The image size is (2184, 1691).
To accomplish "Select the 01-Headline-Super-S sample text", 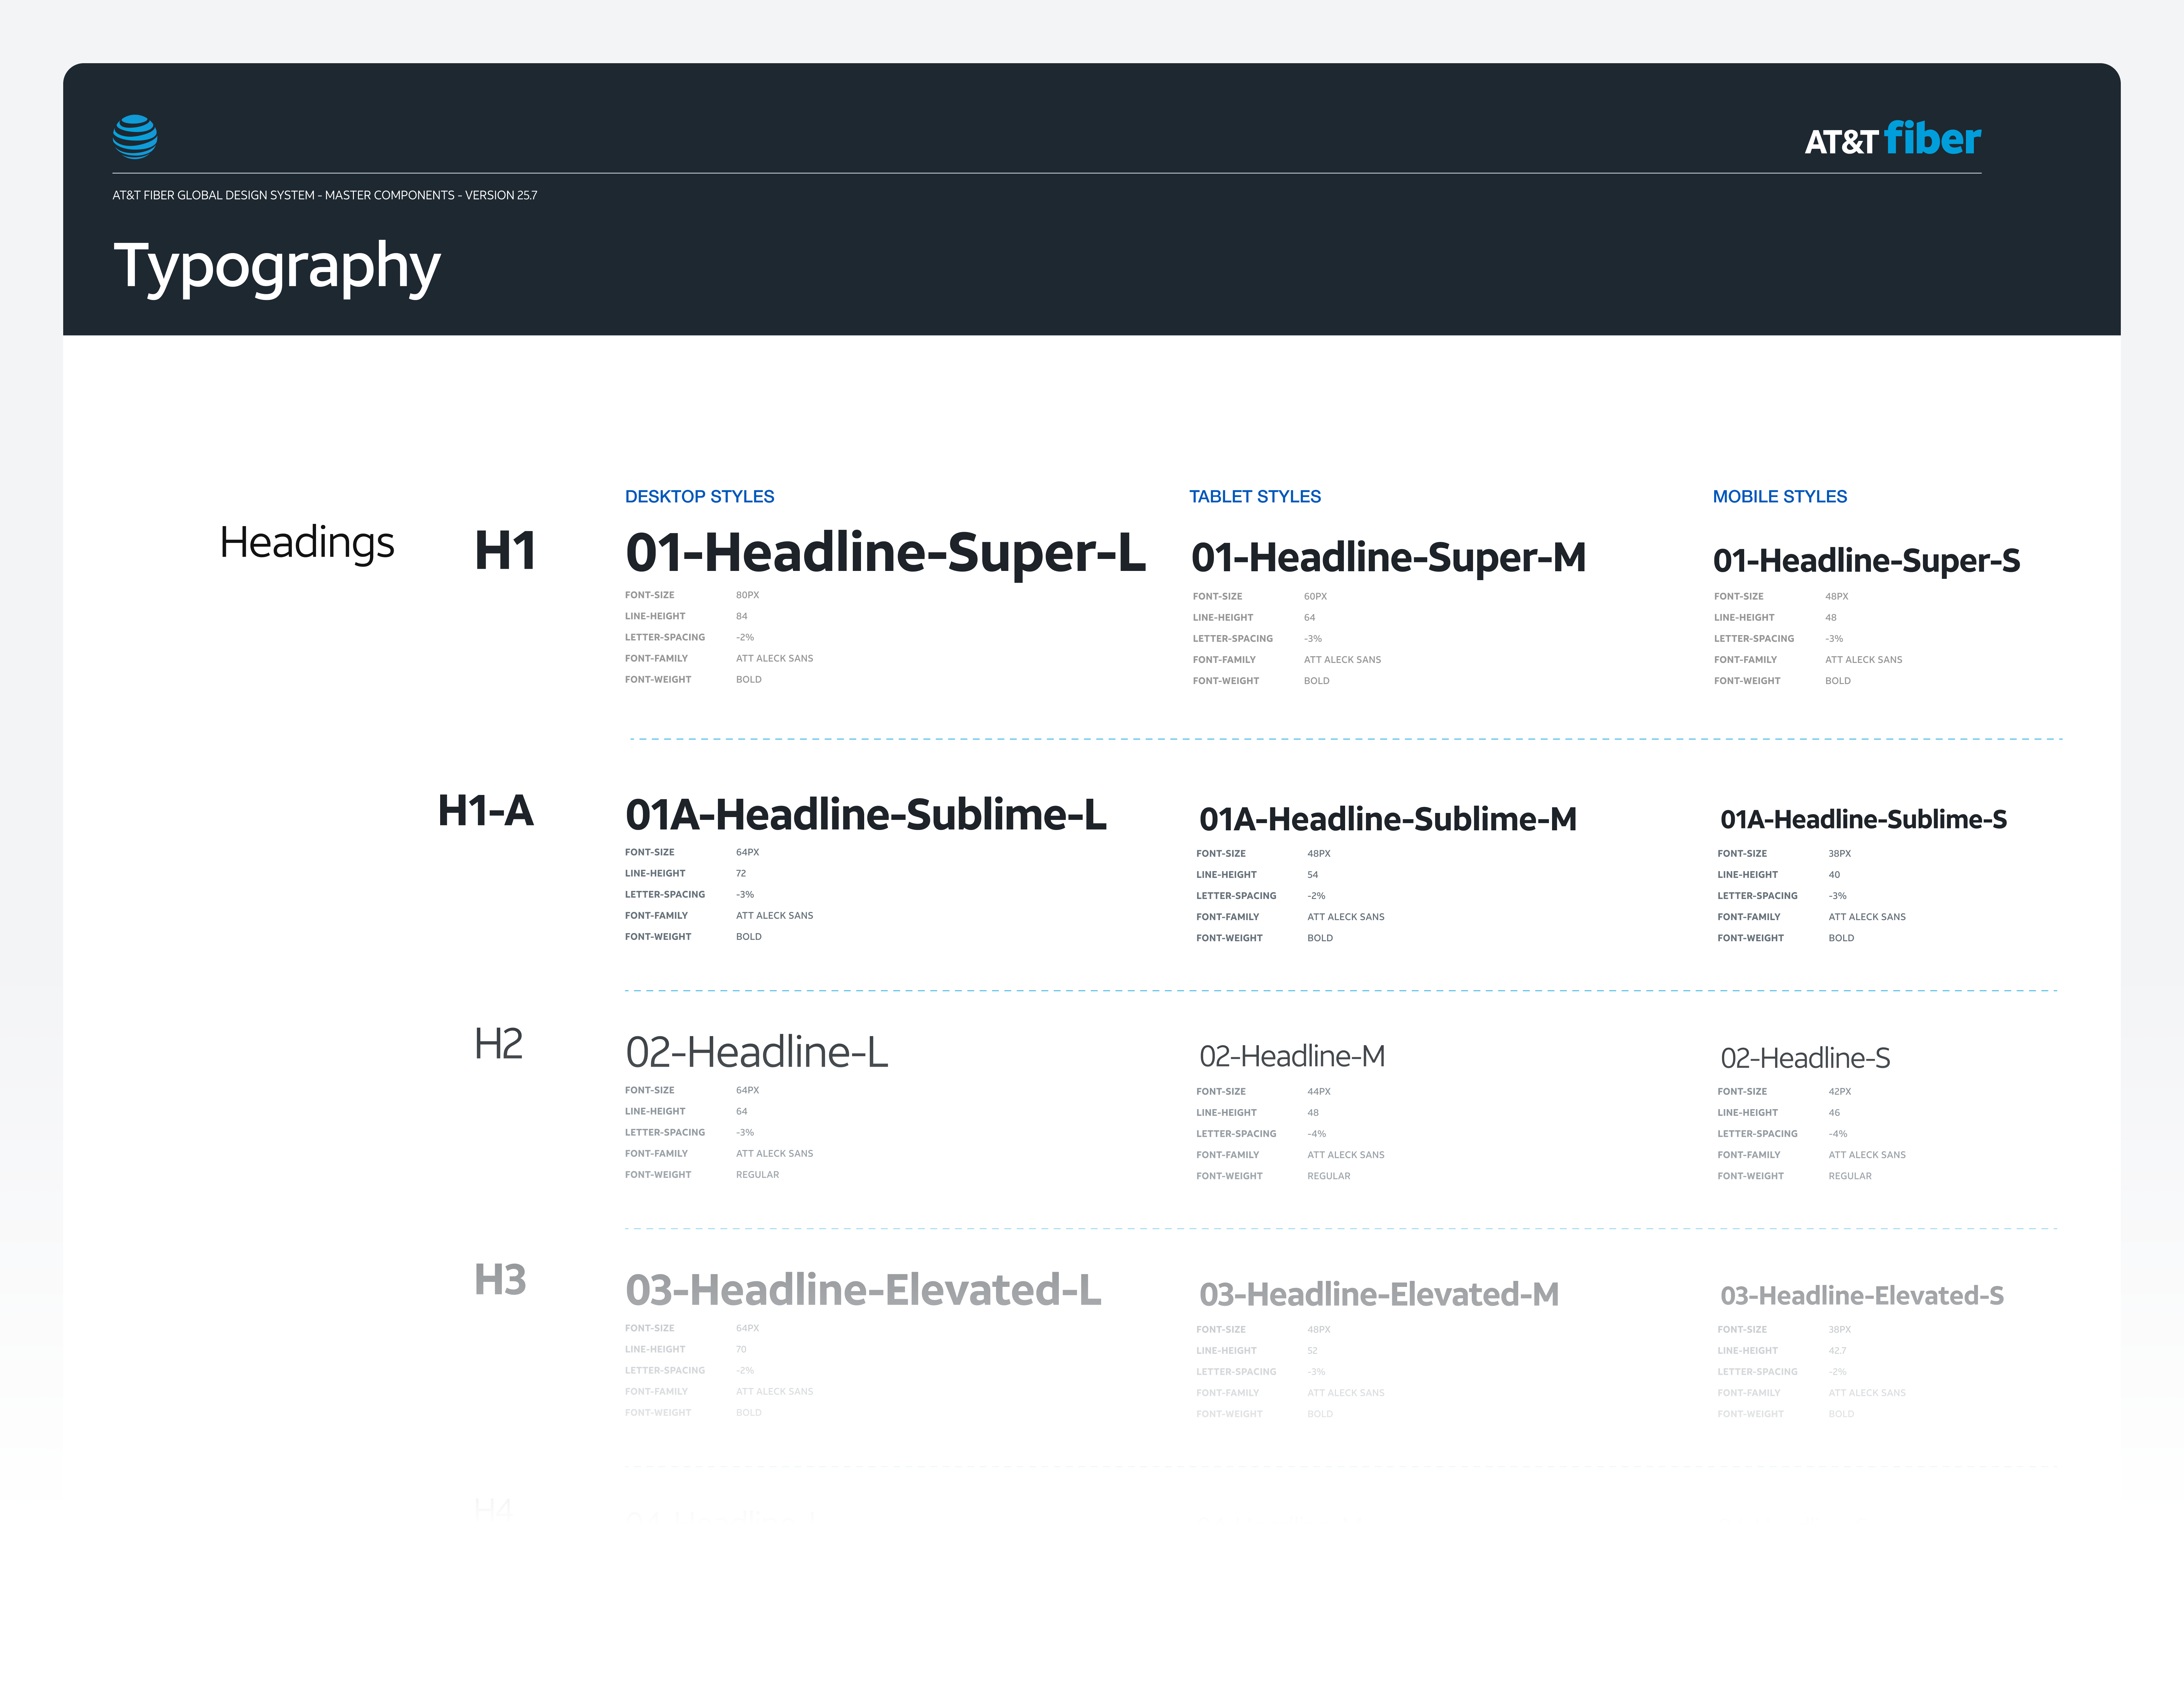I will [x=1866, y=561].
